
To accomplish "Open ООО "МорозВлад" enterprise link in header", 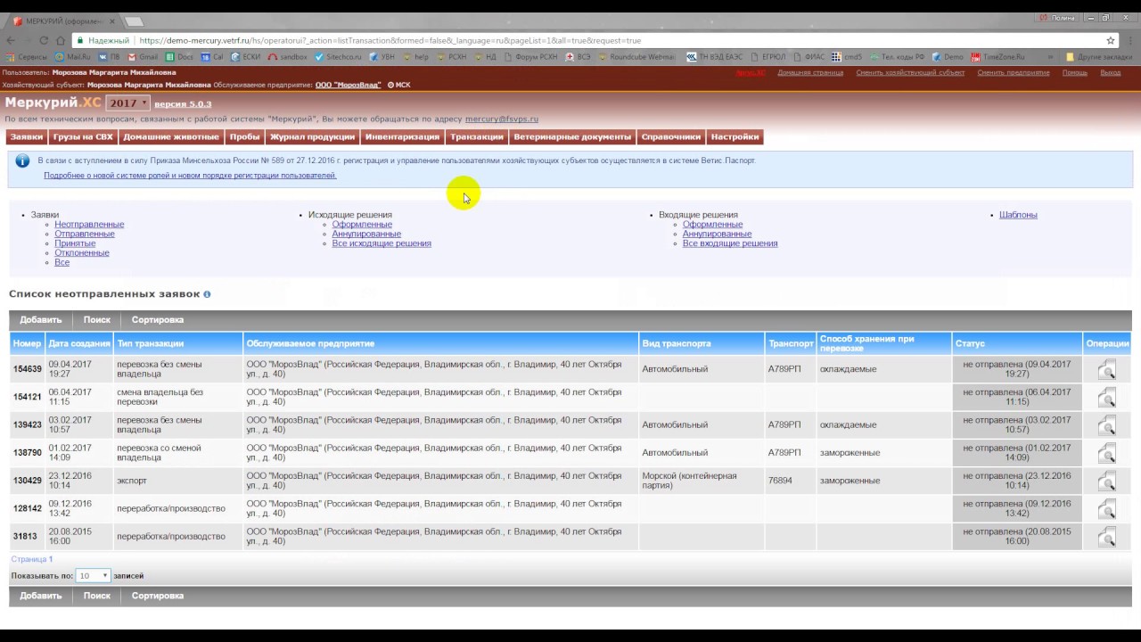I will click(349, 85).
